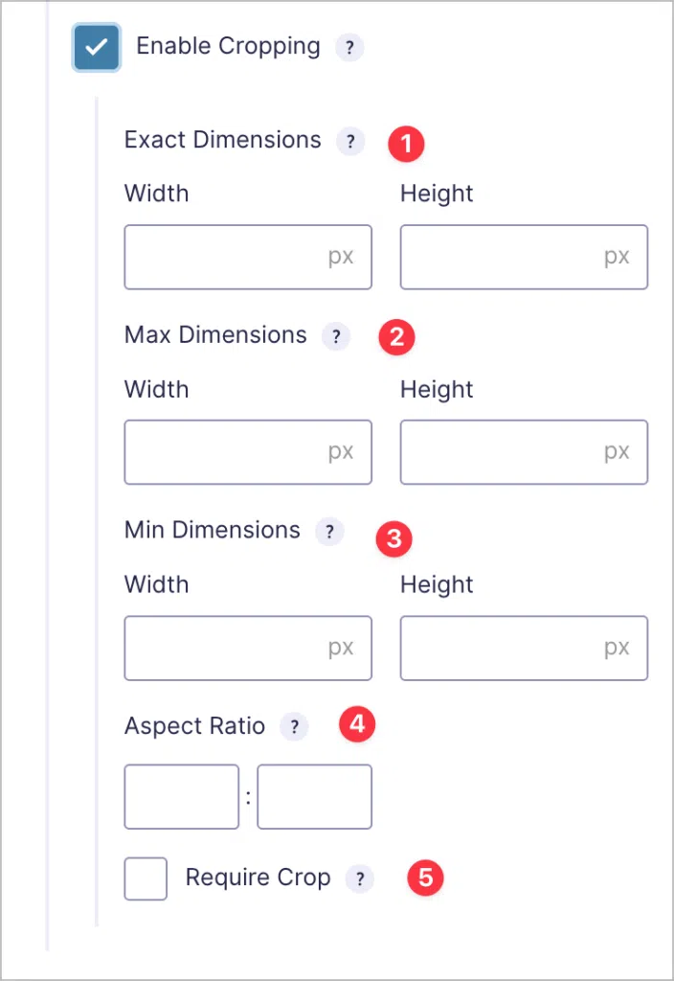Image resolution: width=674 pixels, height=981 pixels.
Task: Click help icon next to Enable Cropping
Action: [349, 47]
